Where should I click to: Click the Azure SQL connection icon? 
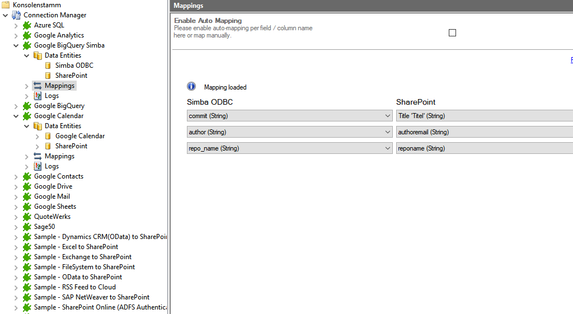pos(27,25)
